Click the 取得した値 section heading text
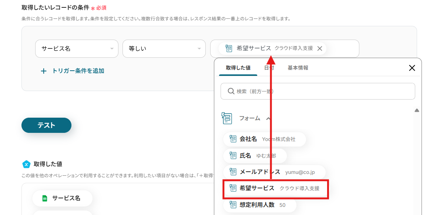This screenshot has width=433, height=215. (48, 164)
